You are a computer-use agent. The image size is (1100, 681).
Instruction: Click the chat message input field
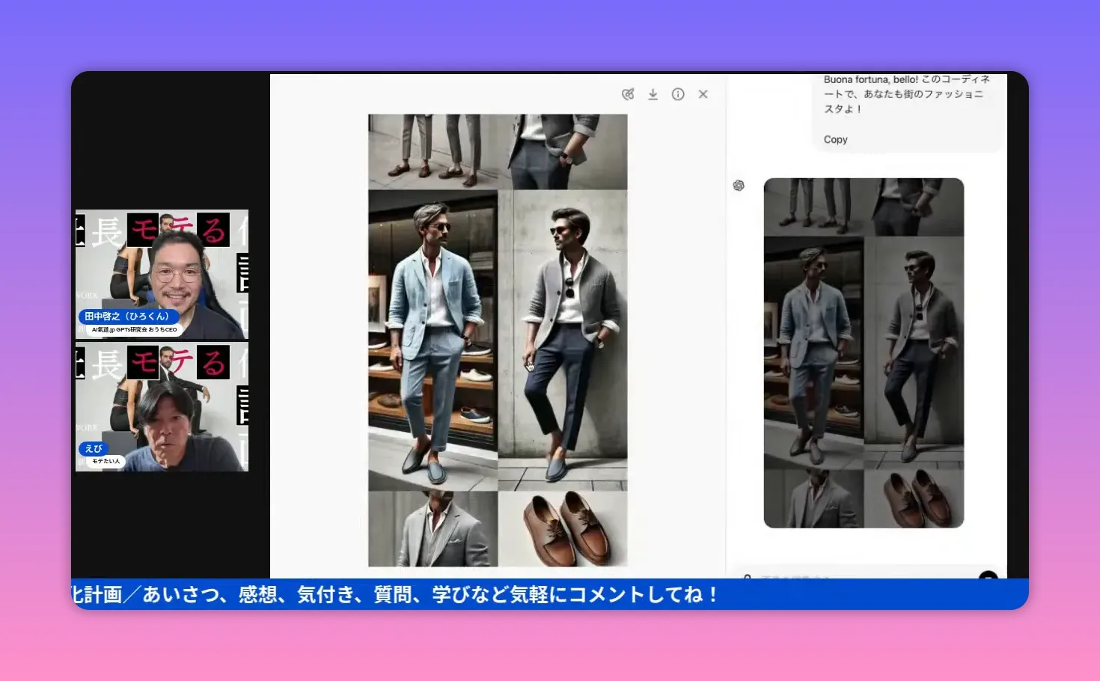pos(861,577)
